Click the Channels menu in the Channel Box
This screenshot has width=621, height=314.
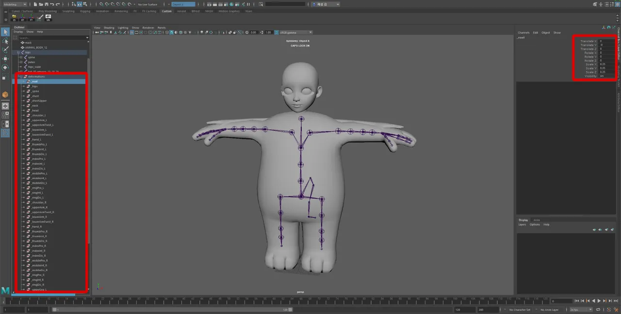[524, 32]
